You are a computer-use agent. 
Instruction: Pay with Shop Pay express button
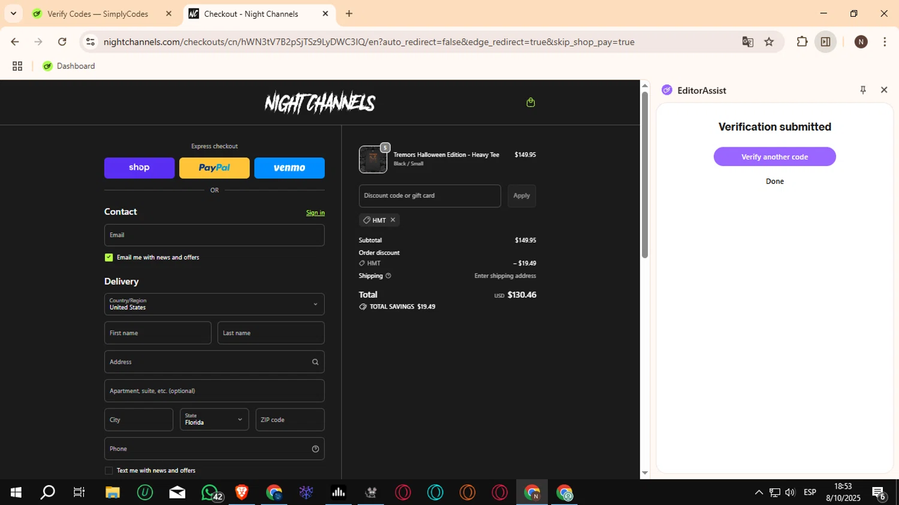click(x=139, y=168)
